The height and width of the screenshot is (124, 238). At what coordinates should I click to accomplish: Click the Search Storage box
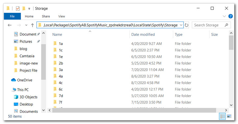pyautogui.click(x=211, y=25)
